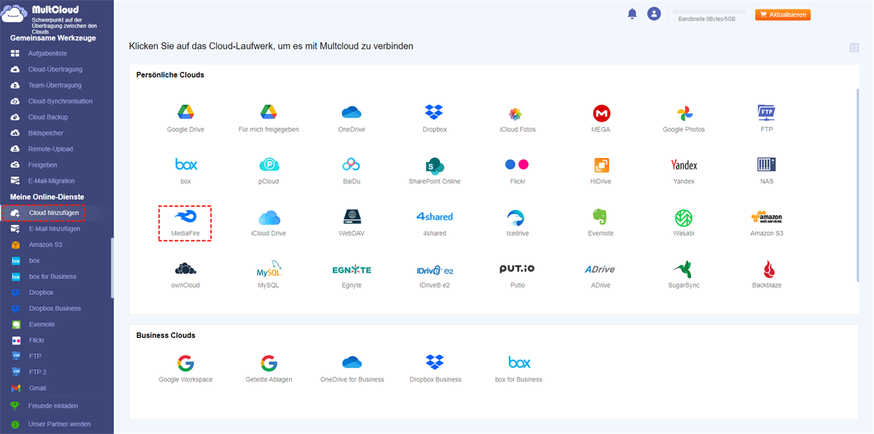Open the Gmail account in sidebar
The height and width of the screenshot is (434, 874).
coord(37,388)
